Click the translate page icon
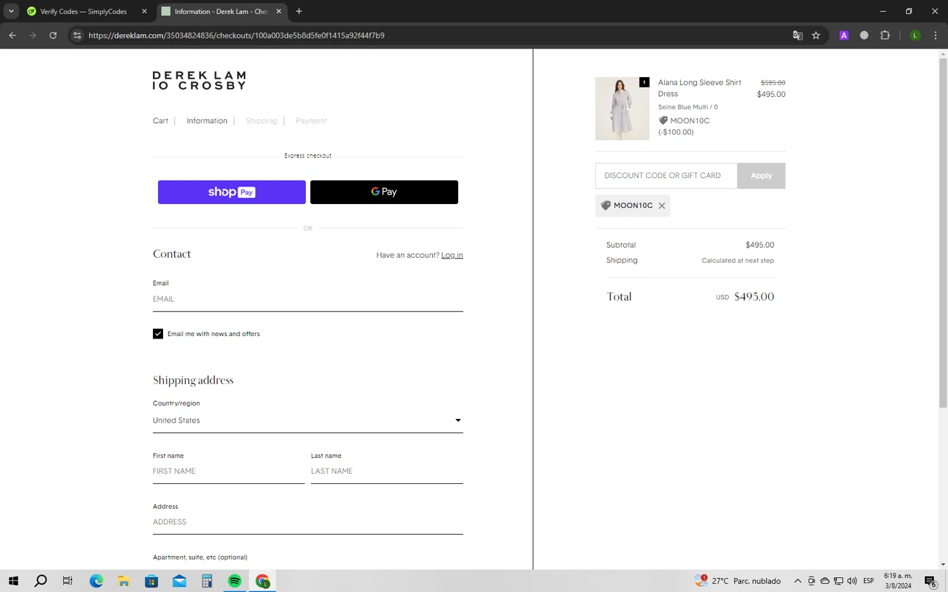The height and width of the screenshot is (592, 948). [x=798, y=35]
